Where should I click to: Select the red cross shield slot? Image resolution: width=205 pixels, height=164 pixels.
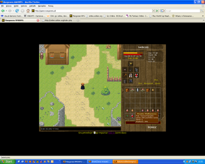tap(137, 75)
